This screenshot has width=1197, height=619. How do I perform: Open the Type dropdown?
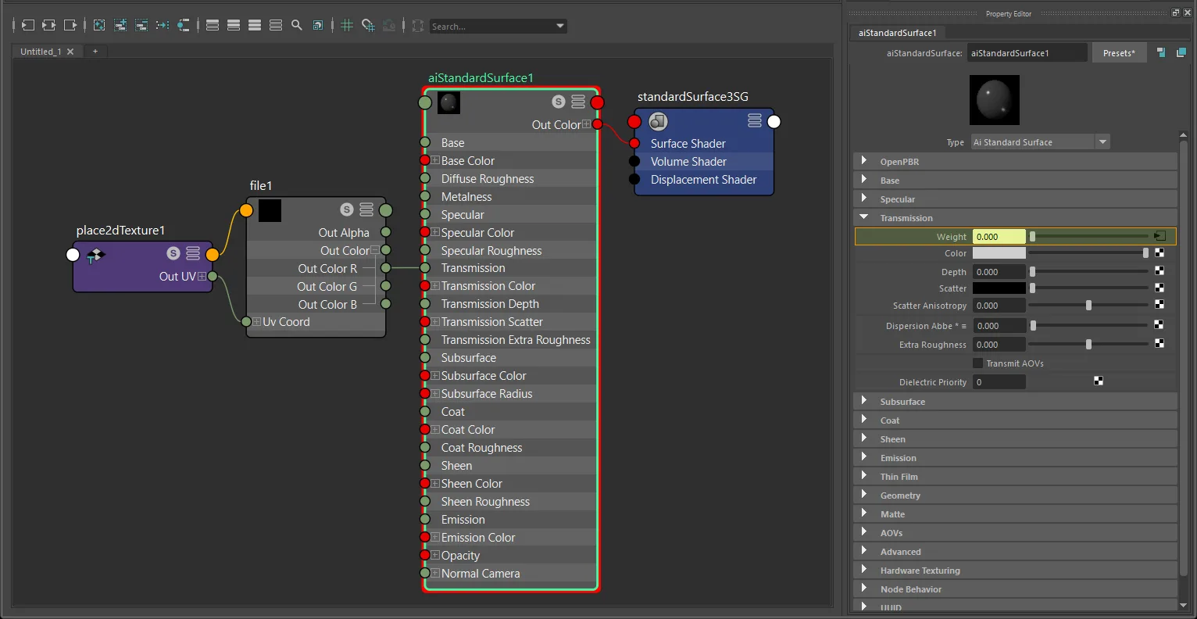[x=1040, y=141]
